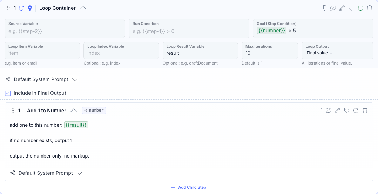Click share icon in Add 1 to Number step
Image resolution: width=378 pixels, height=194 pixels.
13,173
